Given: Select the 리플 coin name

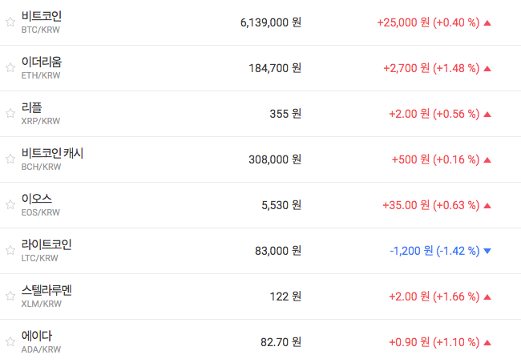Looking at the screenshot, I should pos(32,107).
